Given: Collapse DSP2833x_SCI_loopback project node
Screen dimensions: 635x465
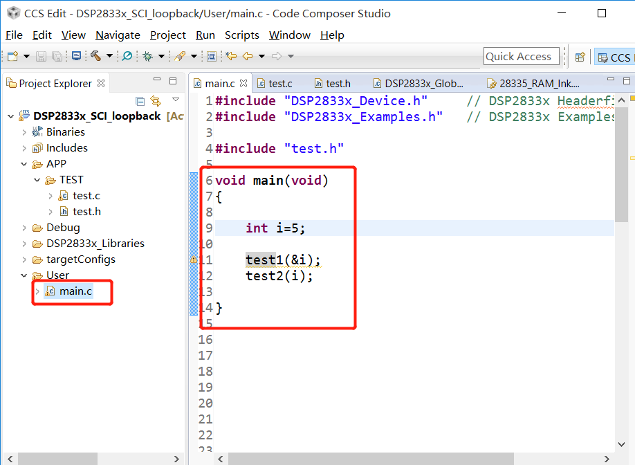Looking at the screenshot, I should click(x=11, y=117).
